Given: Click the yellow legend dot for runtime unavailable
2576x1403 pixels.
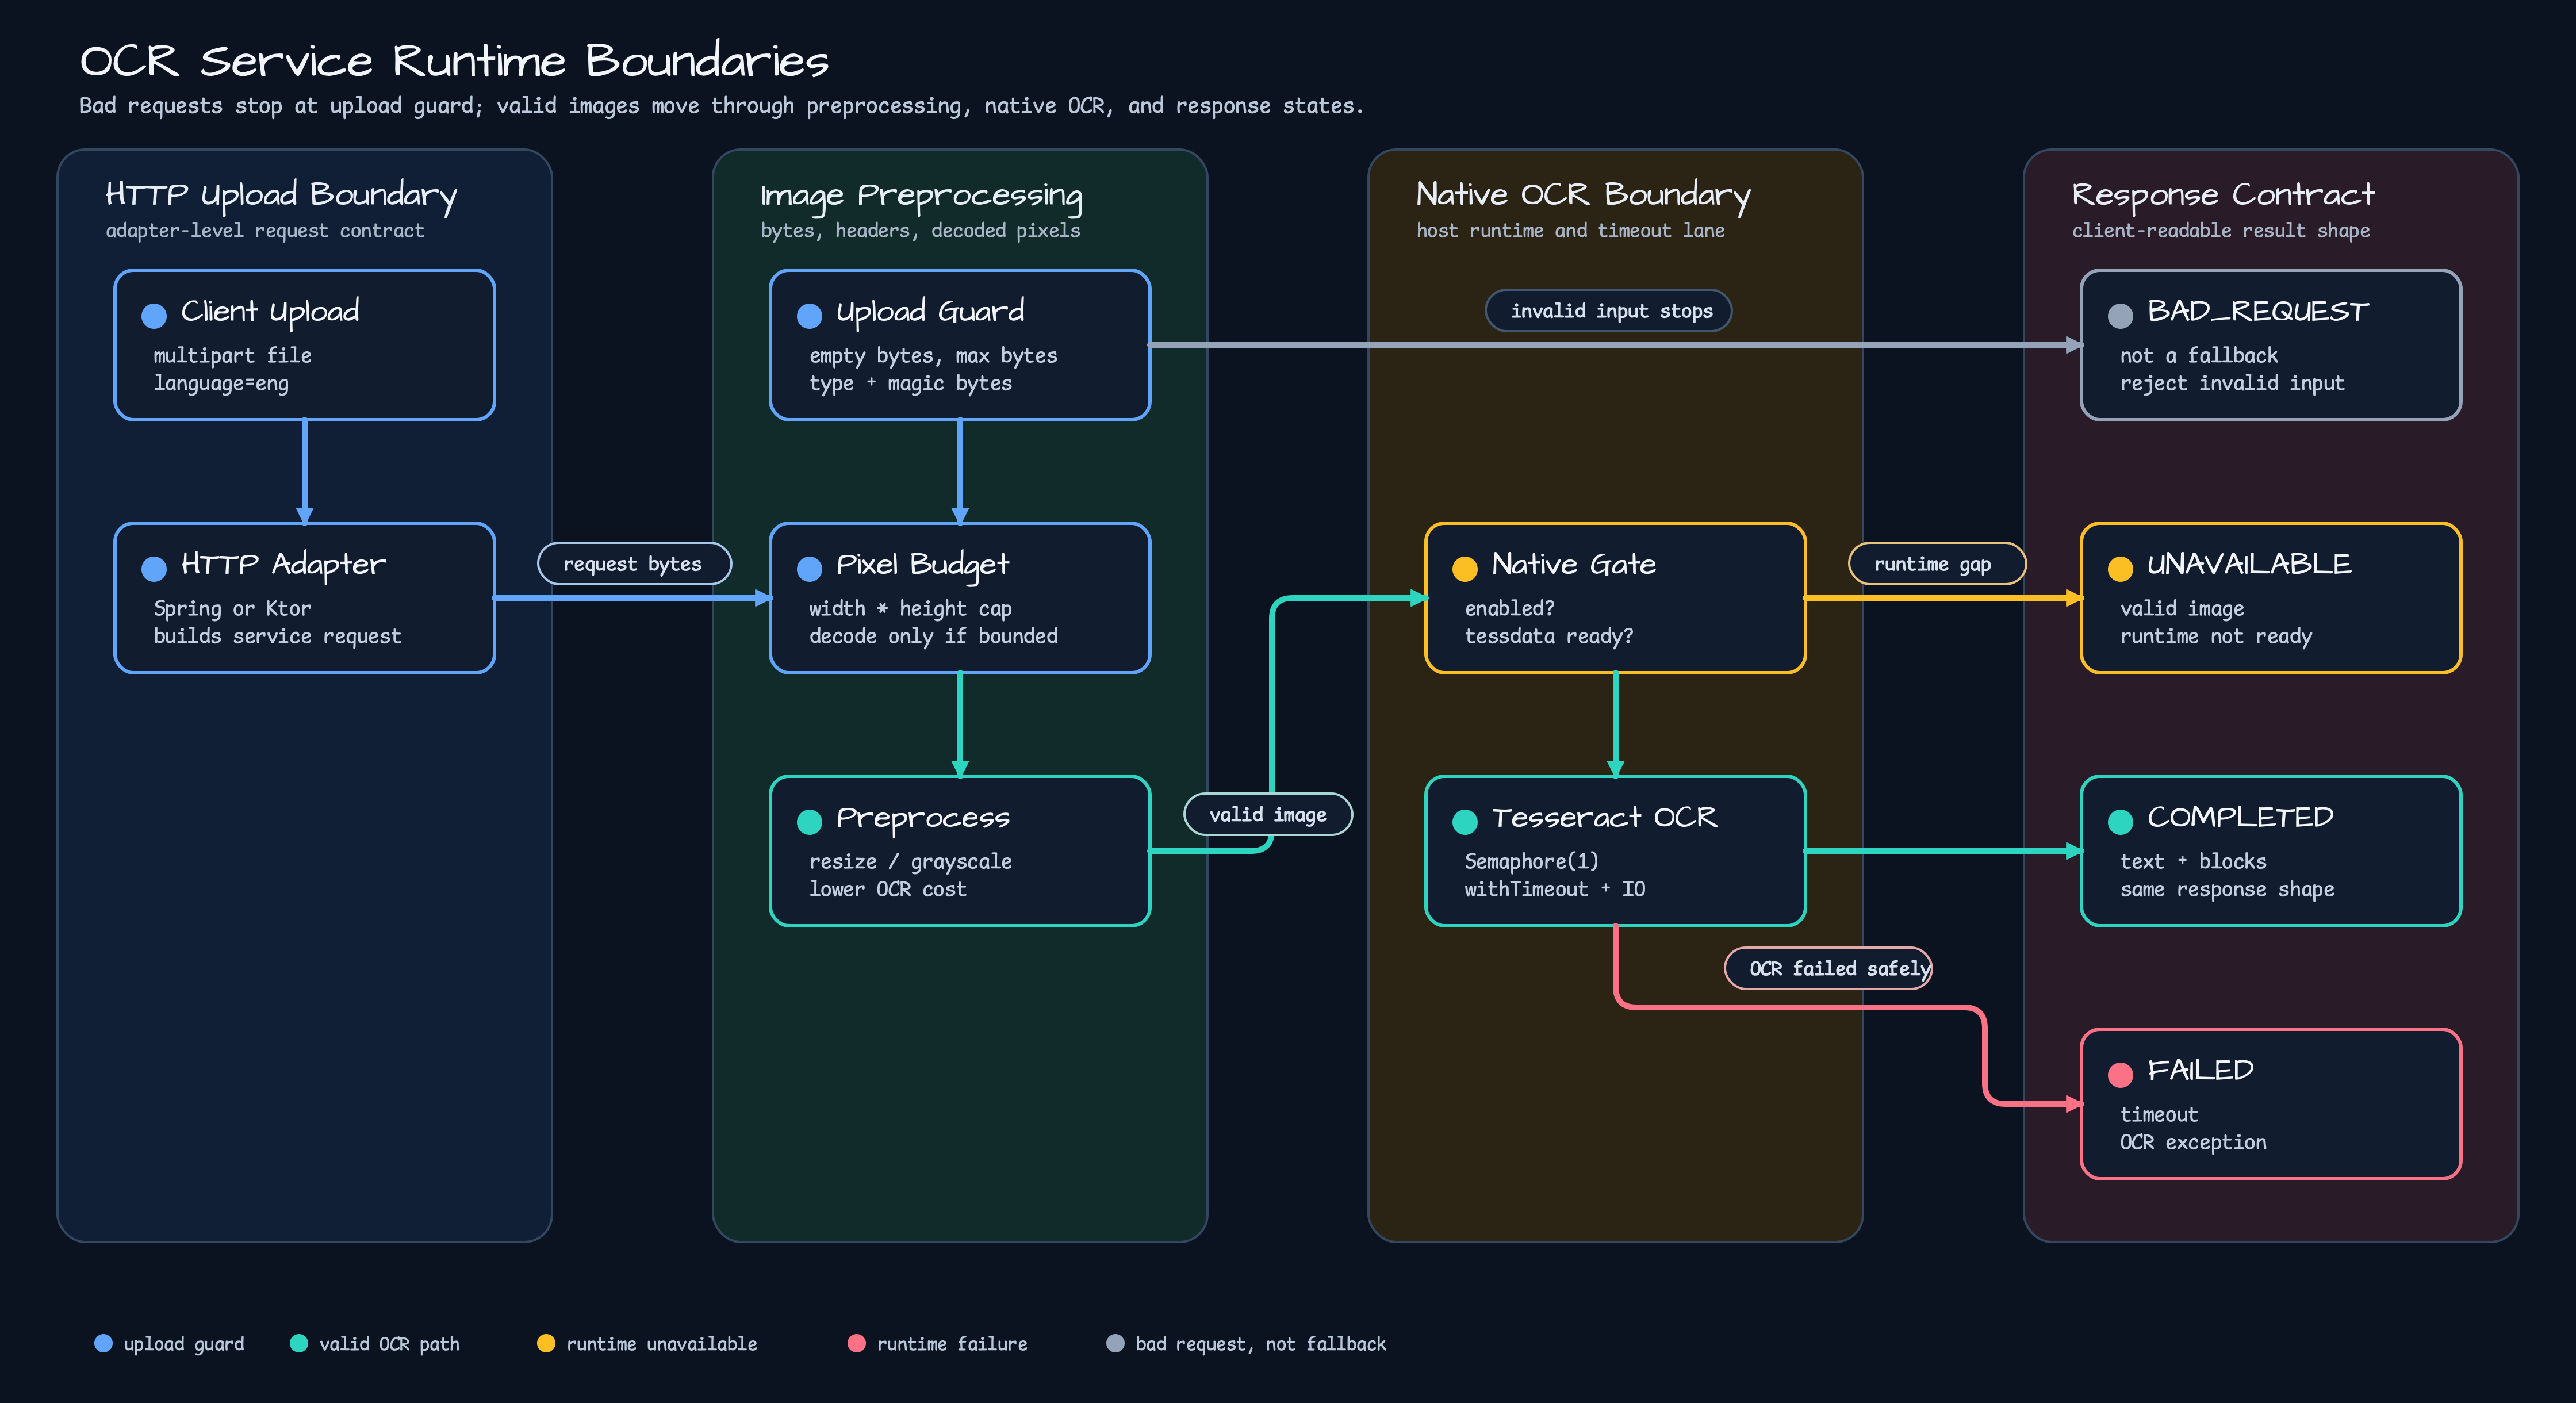Looking at the screenshot, I should coord(546,1343).
